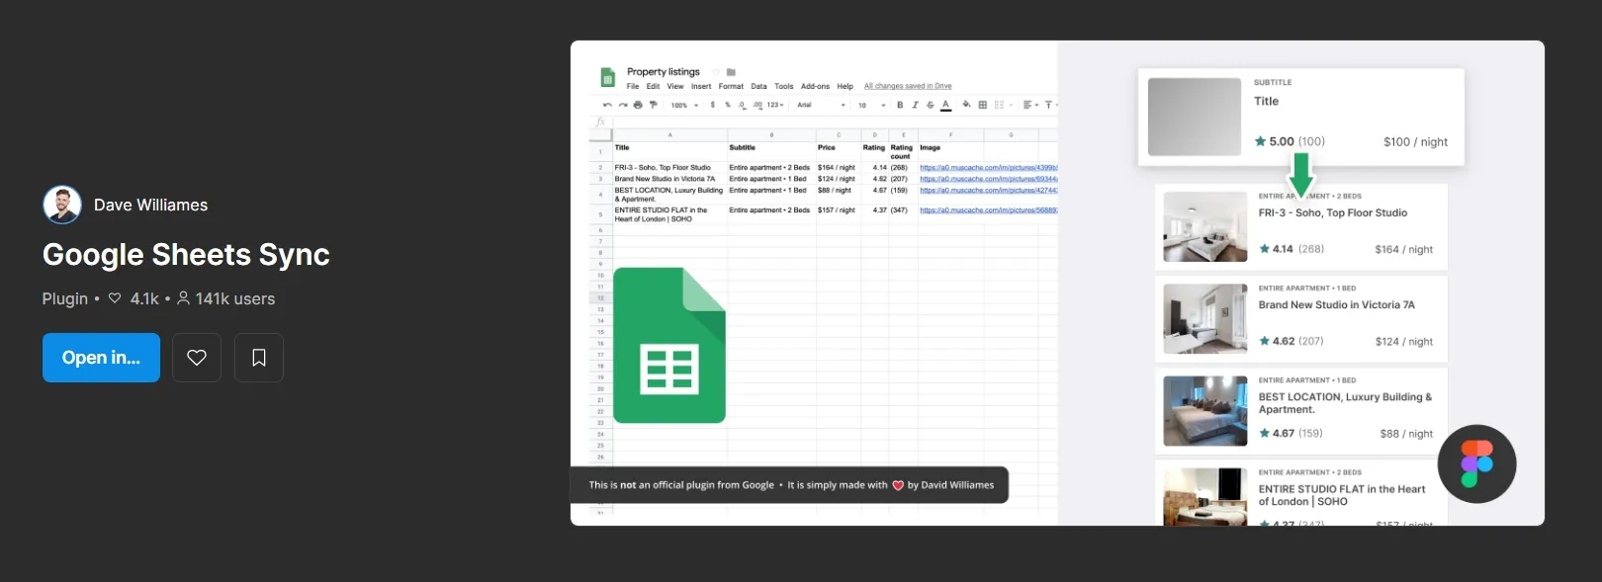Viewport: 1602px width, 582px height.
Task: Click the print icon in Sheets toolbar
Action: (x=638, y=105)
